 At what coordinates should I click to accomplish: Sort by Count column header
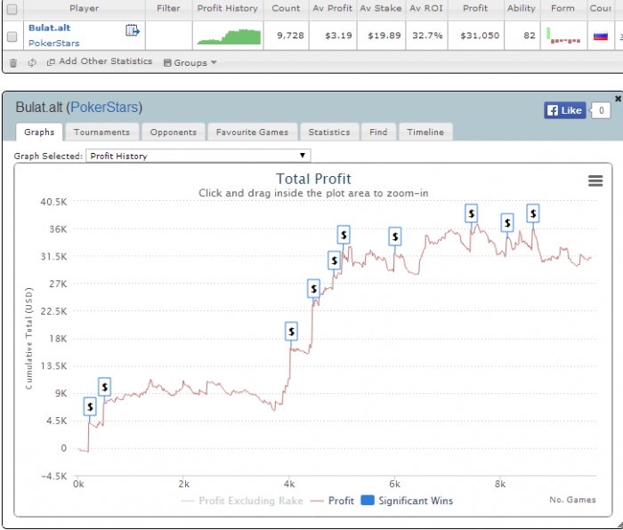tap(286, 8)
